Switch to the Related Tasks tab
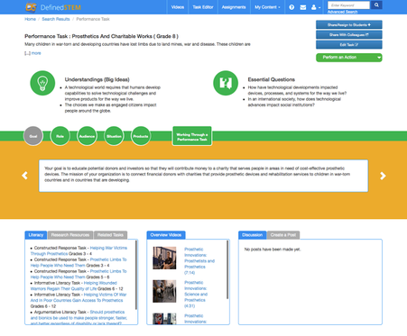This screenshot has height=336, width=407. tap(110, 235)
